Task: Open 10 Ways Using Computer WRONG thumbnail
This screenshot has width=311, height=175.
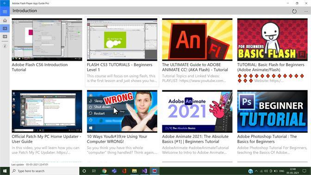Action: pyautogui.click(x=122, y=112)
